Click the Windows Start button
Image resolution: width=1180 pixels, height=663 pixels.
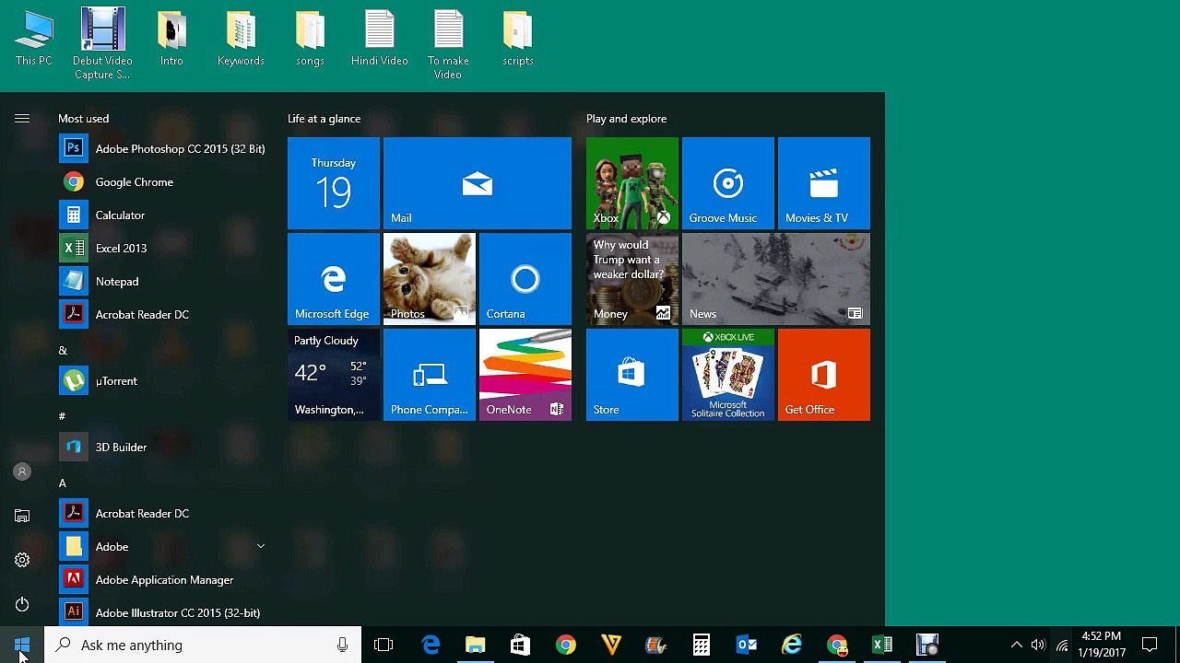point(22,645)
